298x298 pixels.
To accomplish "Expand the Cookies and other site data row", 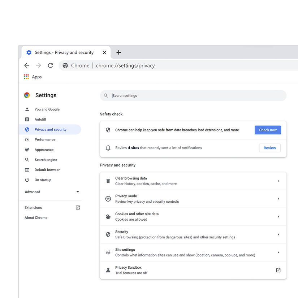I will pyautogui.click(x=278, y=216).
